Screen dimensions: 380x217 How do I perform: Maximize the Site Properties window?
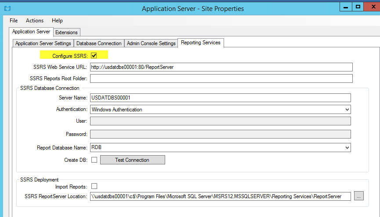(x=358, y=7)
